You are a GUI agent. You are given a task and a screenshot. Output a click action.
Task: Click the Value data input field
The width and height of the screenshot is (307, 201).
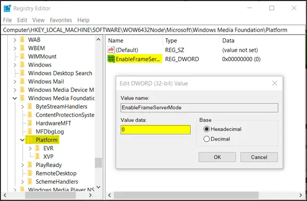click(x=156, y=130)
